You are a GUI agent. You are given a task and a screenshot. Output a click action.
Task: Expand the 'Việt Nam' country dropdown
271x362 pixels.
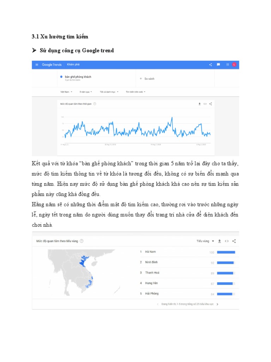point(66,92)
